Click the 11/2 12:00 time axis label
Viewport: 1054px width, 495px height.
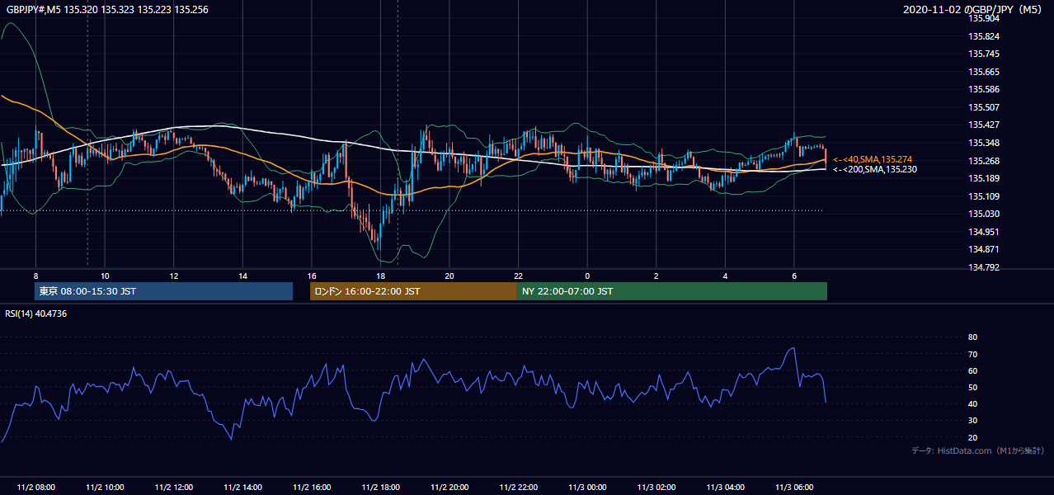(173, 488)
